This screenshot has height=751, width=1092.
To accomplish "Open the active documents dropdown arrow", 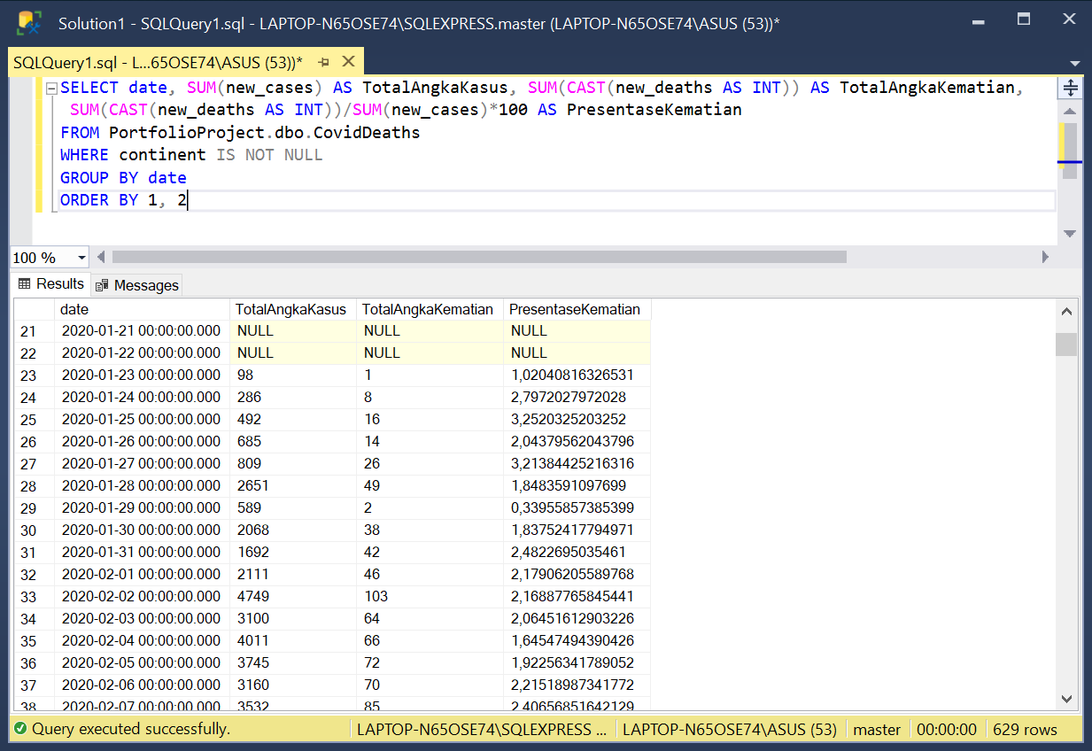I will [1075, 64].
